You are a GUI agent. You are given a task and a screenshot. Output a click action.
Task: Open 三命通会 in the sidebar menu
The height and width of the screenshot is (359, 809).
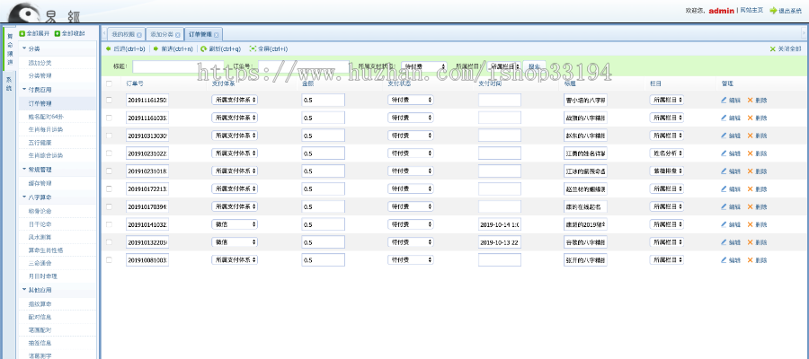tap(40, 263)
